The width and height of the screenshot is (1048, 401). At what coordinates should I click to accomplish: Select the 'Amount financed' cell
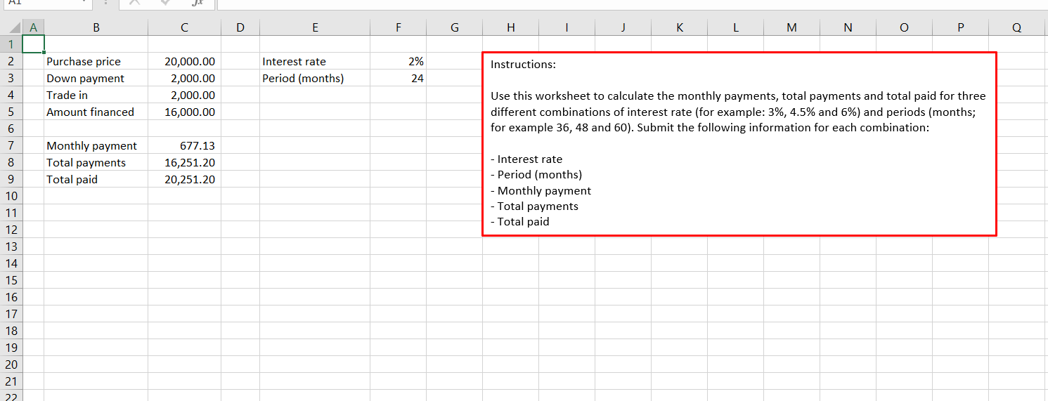(96, 112)
